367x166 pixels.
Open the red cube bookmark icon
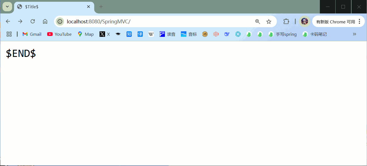pos(216,34)
